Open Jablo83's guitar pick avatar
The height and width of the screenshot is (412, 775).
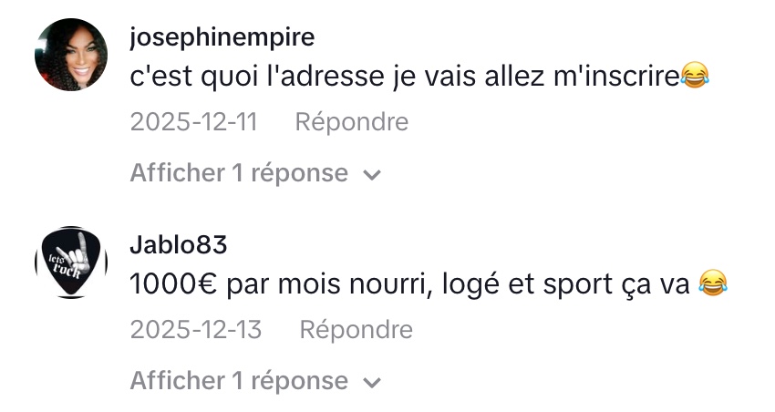(x=71, y=263)
